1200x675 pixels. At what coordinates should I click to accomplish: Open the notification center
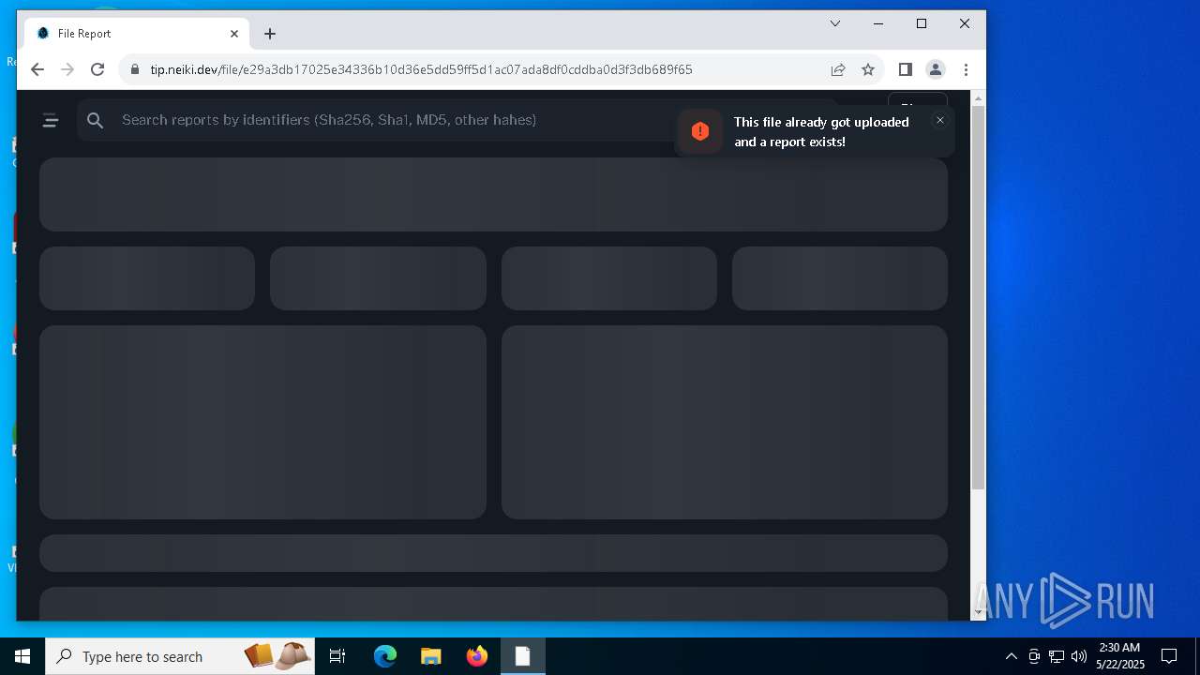(x=1169, y=656)
